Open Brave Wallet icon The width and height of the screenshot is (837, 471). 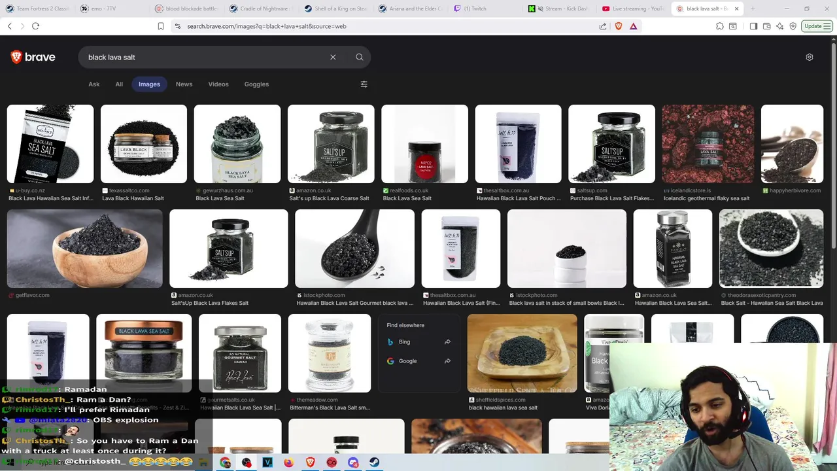766,26
